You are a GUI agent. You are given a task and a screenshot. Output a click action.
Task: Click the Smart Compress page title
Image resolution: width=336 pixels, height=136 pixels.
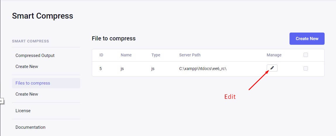tap(42, 16)
